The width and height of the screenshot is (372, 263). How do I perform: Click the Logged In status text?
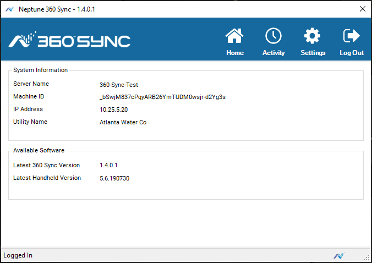[x=18, y=255]
